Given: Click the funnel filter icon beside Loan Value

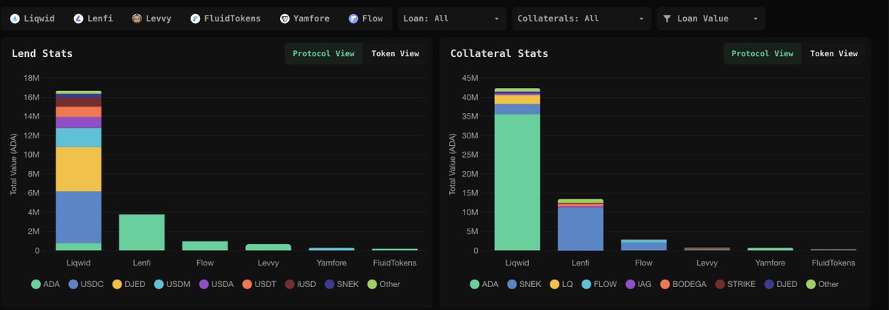Looking at the screenshot, I should coord(667,18).
